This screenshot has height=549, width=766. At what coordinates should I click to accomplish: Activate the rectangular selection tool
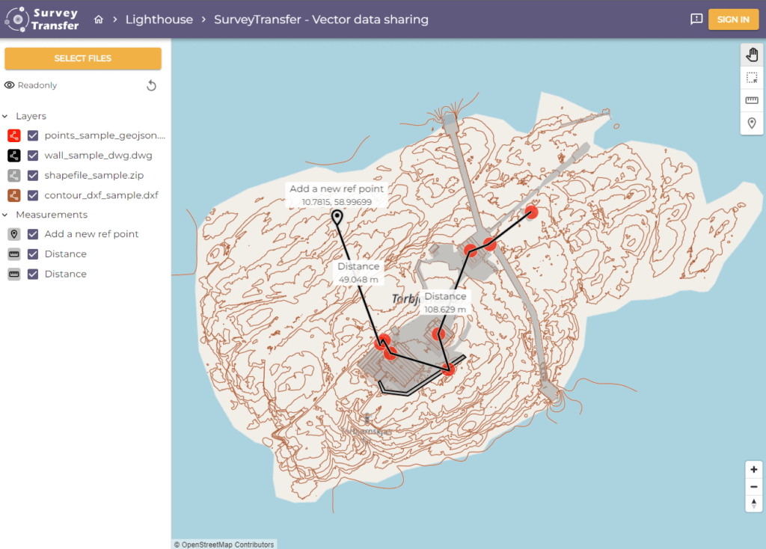coord(752,76)
